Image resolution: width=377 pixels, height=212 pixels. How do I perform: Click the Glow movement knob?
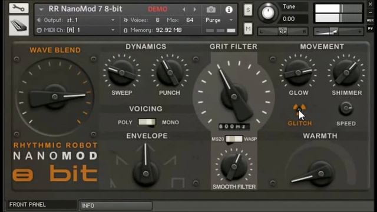[x=298, y=72]
